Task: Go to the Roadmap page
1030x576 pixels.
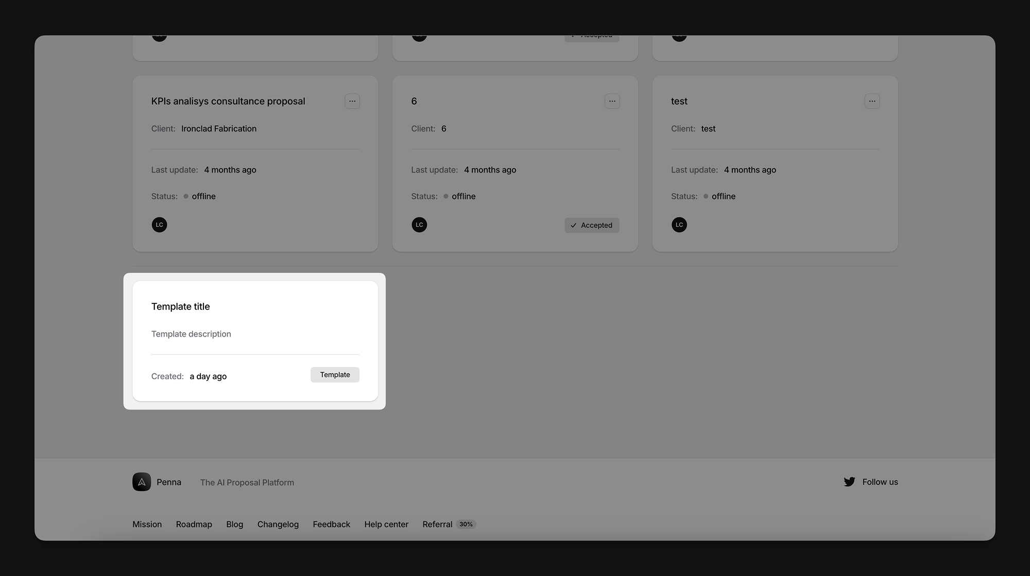Action: tap(194, 524)
